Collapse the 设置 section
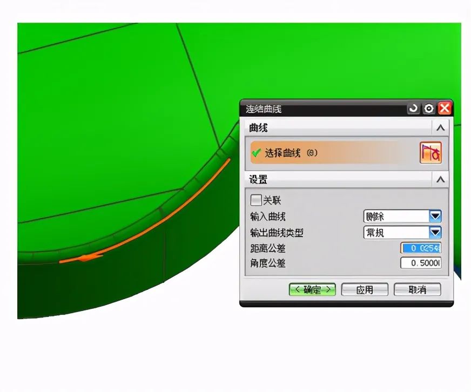This screenshot has width=471, height=392. tap(440, 179)
